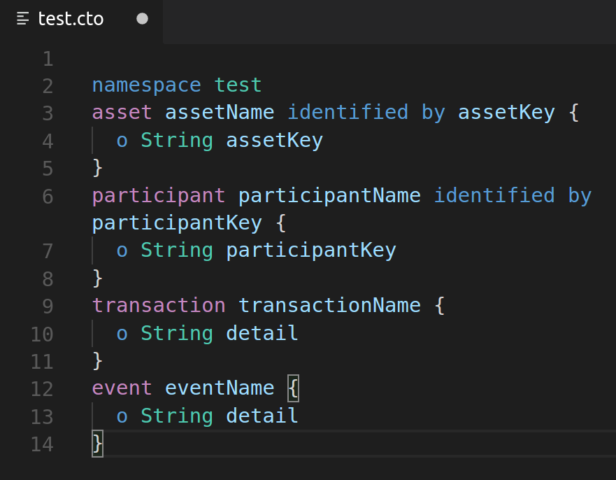The height and width of the screenshot is (480, 616).
Task: Click the detail property on line 10
Action: coord(262,333)
